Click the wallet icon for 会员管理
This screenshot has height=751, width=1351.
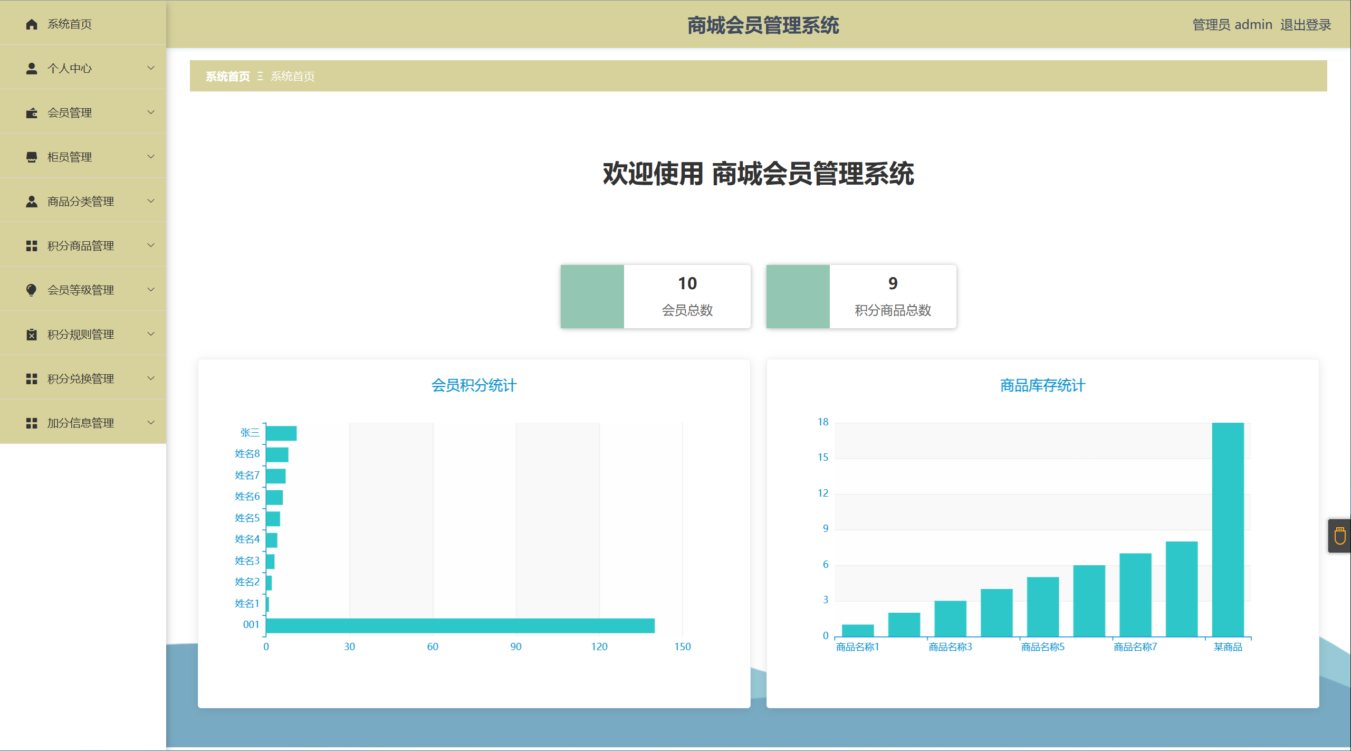pos(32,113)
